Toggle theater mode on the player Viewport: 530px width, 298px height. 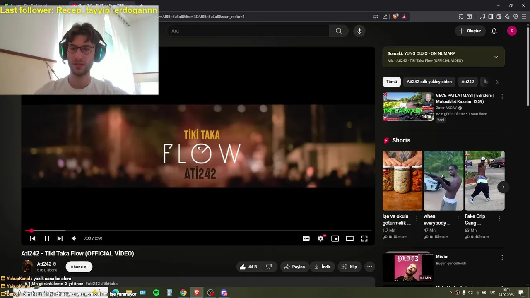click(350, 238)
